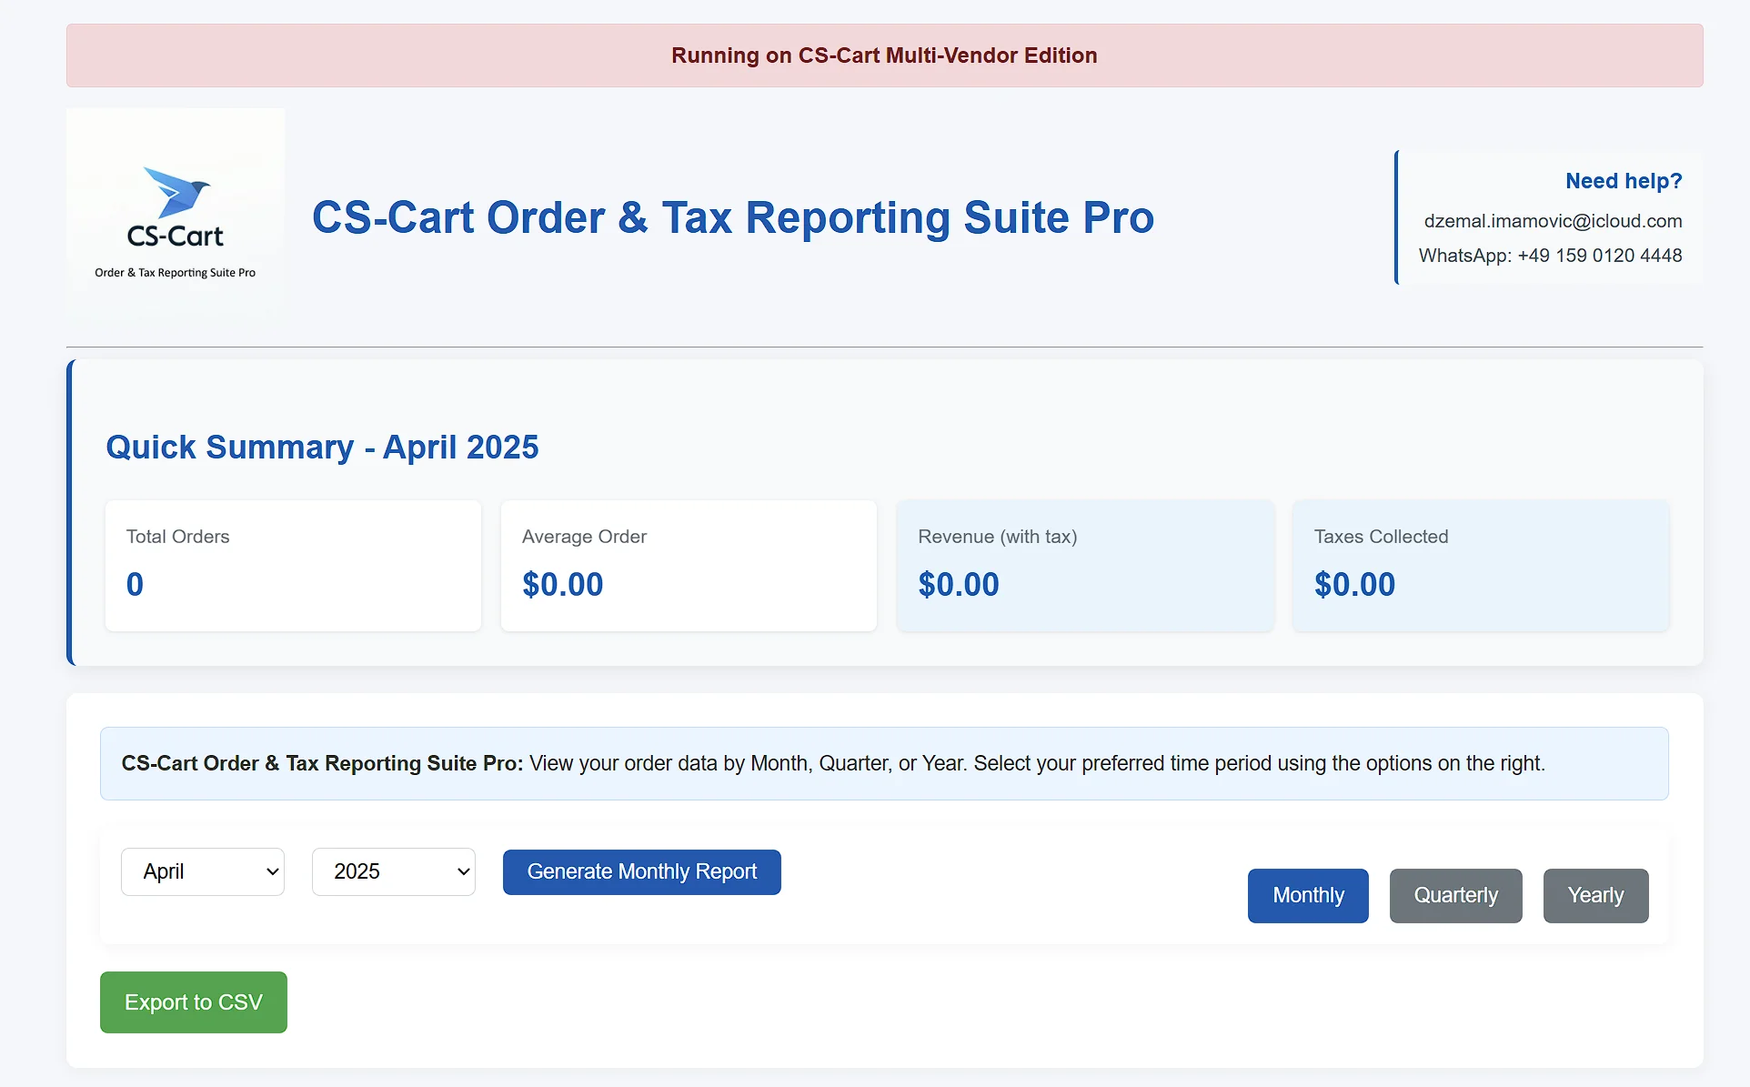Screen dimensions: 1750x1087
Task: Click the blue info message box
Action: [884, 763]
